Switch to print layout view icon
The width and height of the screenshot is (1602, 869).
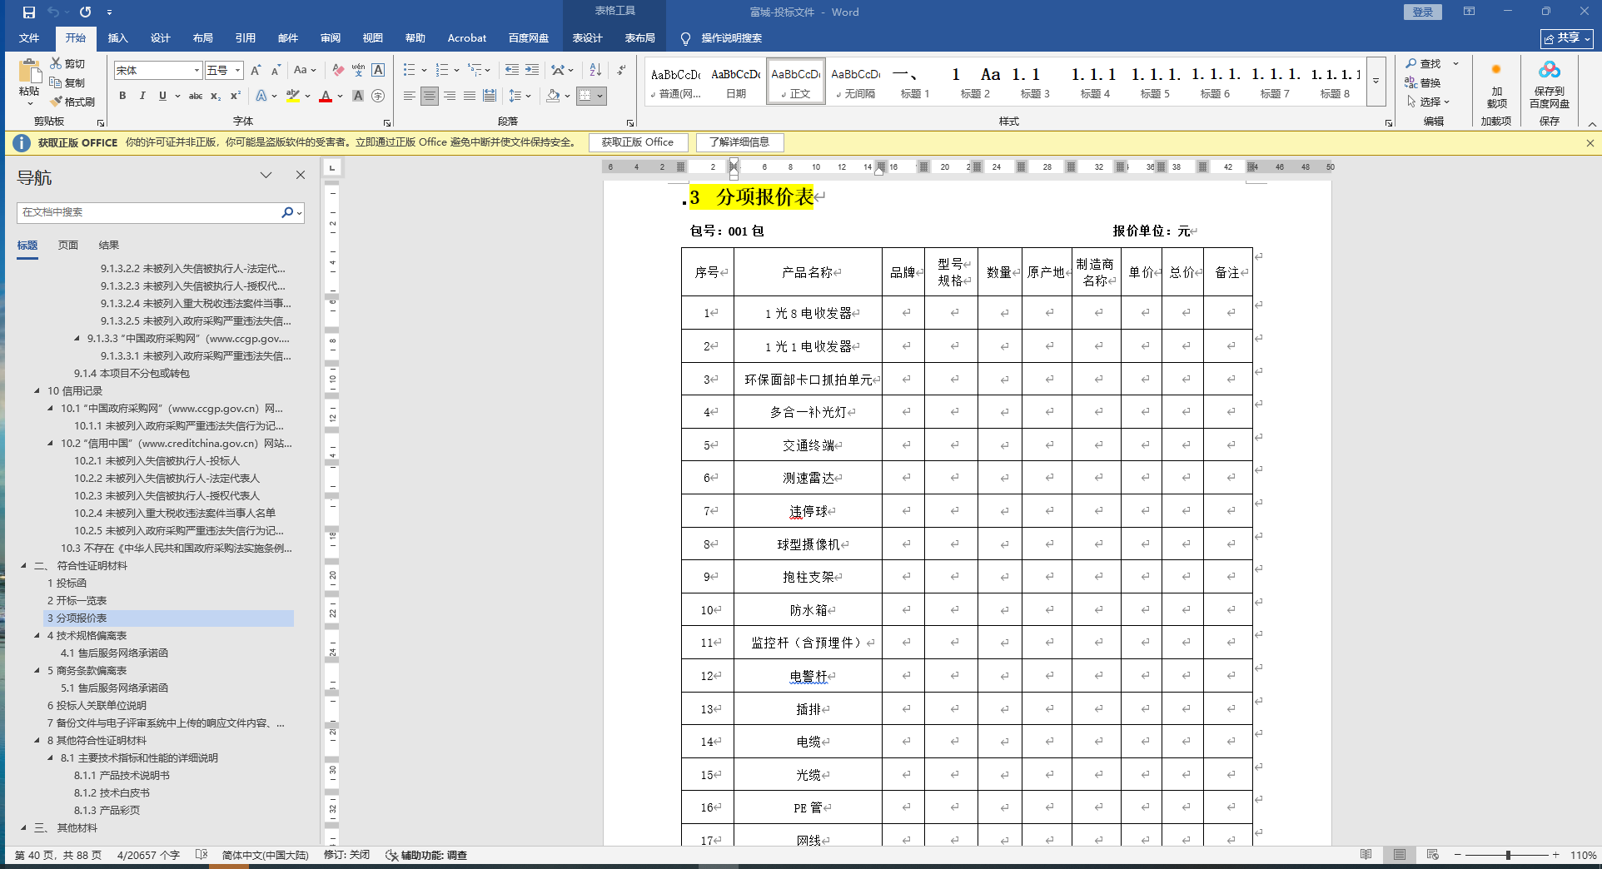[1400, 855]
